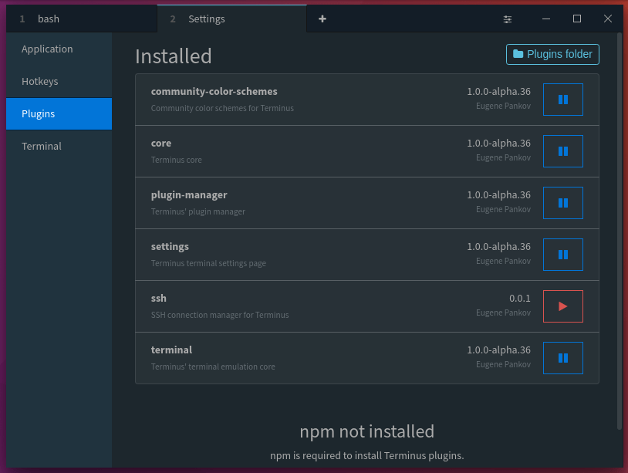Pause the terminal plugin
Viewport: 628px width, 473px height.
tap(562, 358)
